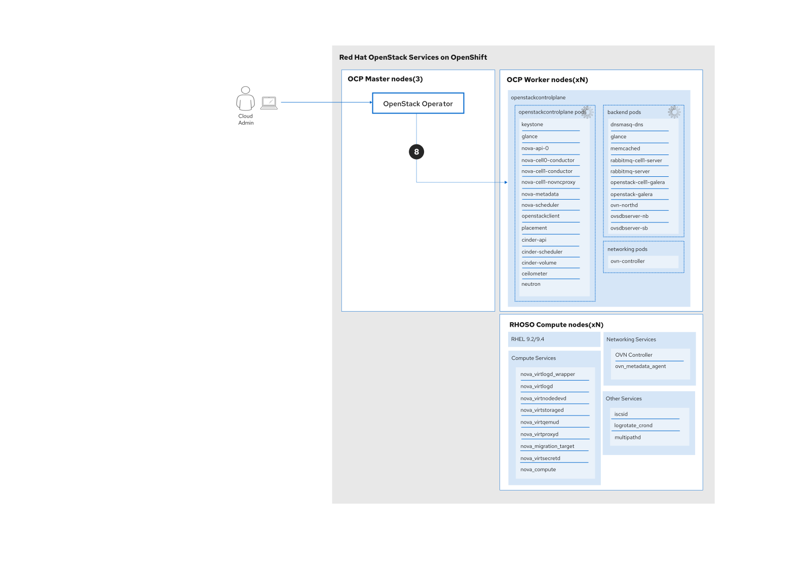Click the laptop icon beside Cloud Admin

point(269,103)
